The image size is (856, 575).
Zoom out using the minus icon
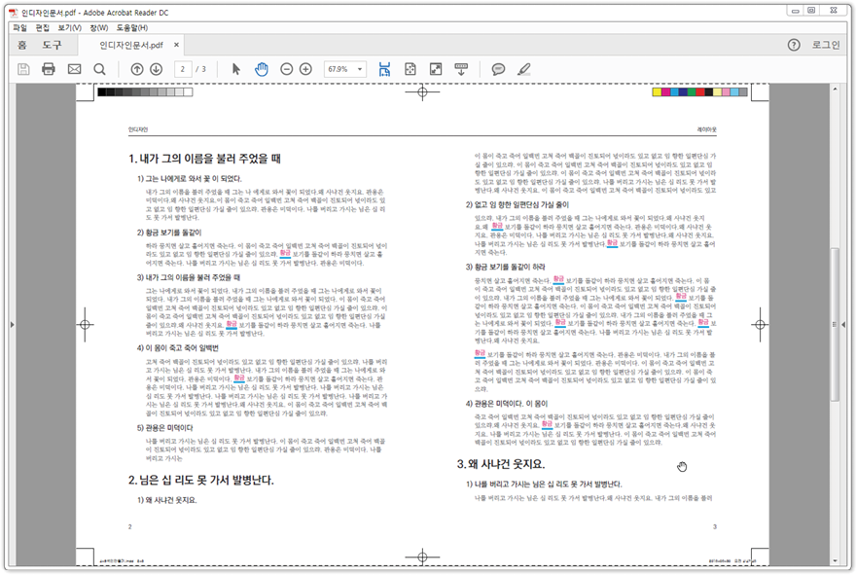pos(288,69)
